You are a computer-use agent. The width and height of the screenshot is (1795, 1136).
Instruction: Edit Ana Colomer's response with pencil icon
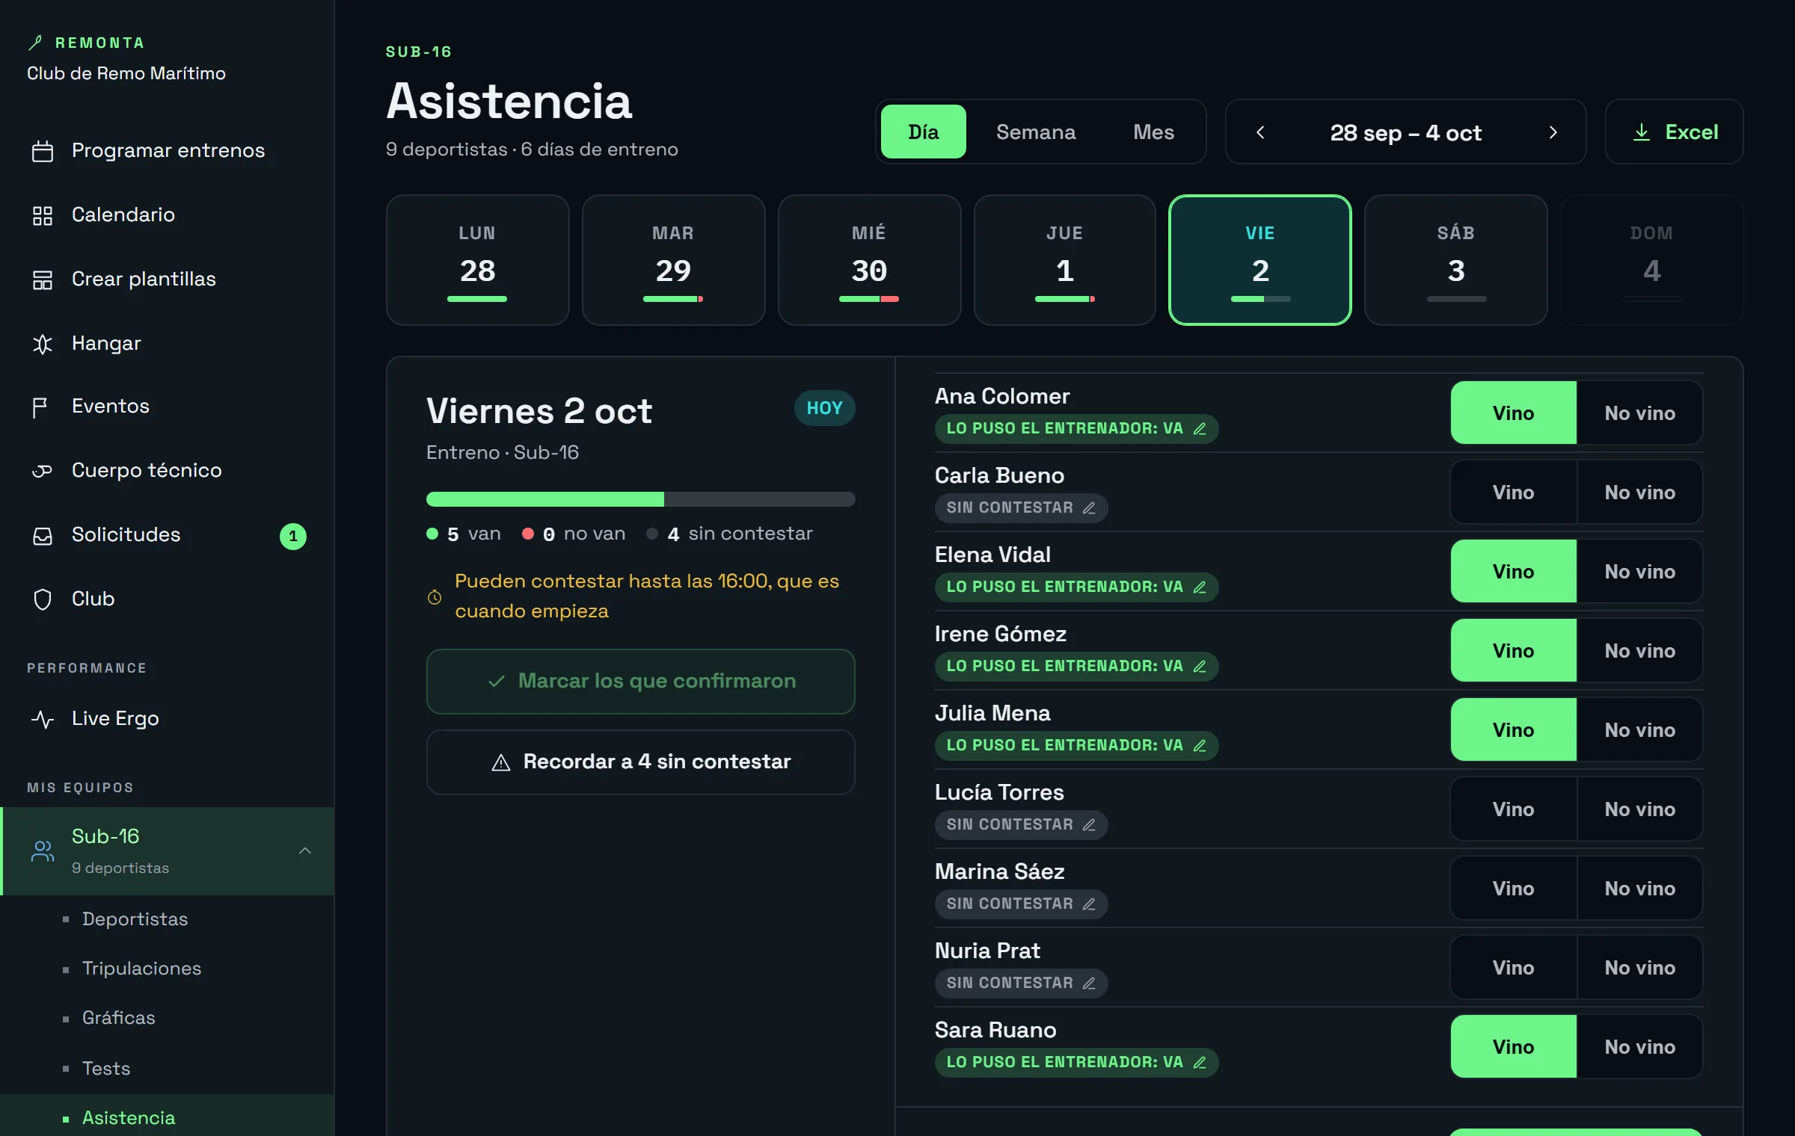coord(1199,429)
